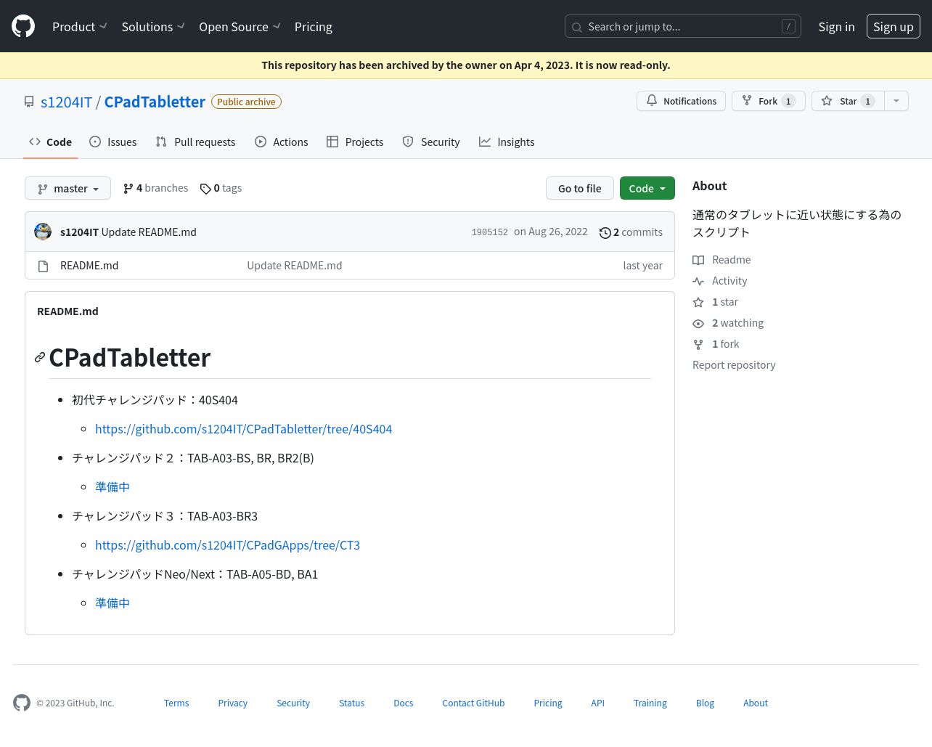Click the Notifications bell button
Screen dimensions: 932x747
click(681, 101)
